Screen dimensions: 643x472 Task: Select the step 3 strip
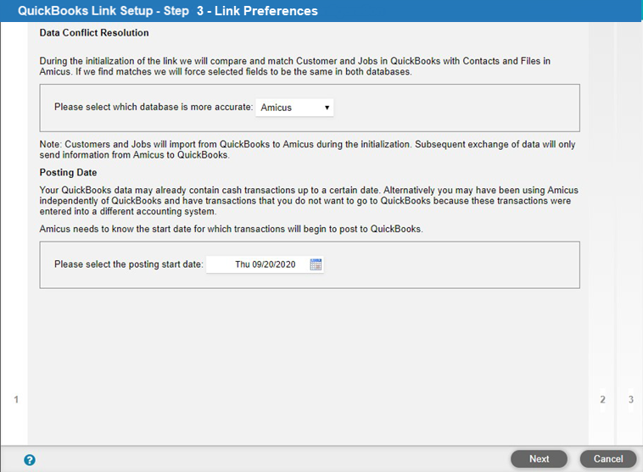[x=629, y=234]
